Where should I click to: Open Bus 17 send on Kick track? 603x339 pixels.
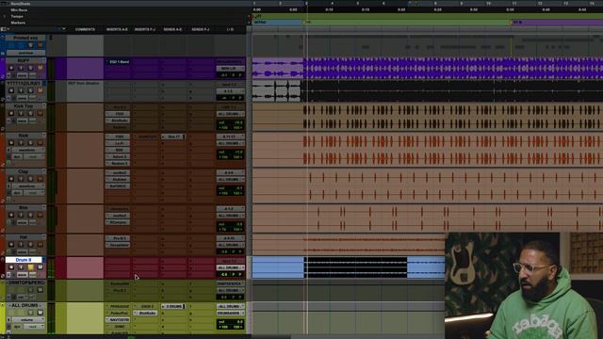point(173,137)
